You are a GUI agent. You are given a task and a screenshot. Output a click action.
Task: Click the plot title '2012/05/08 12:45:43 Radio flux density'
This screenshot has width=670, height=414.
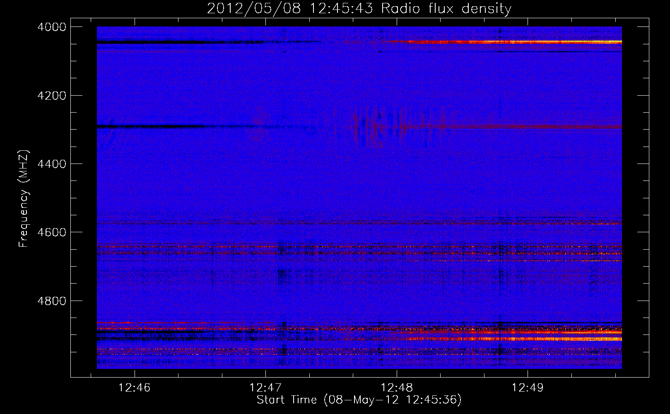[x=359, y=9]
